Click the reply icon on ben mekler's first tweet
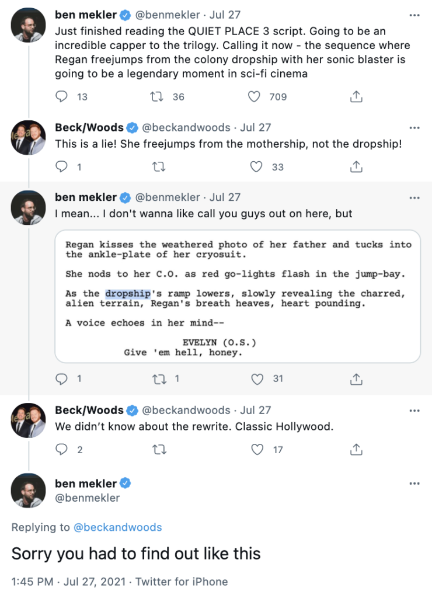Screen dimensions: 432x598 click(x=61, y=97)
